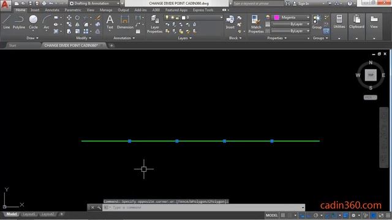This screenshot has width=392, height=220.
Task: Click the wrench customize icon beside command line
Action: pos(99,208)
